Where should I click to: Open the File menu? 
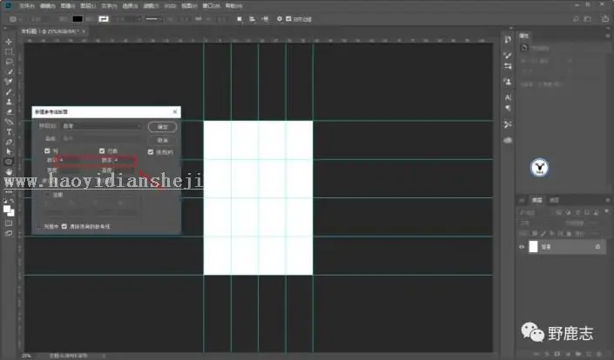27,6
